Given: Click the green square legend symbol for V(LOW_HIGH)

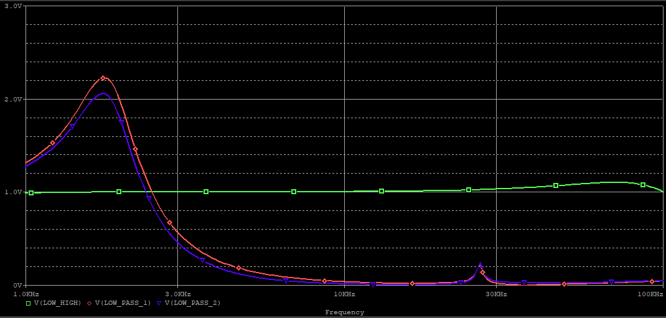Looking at the screenshot, I should (29, 303).
